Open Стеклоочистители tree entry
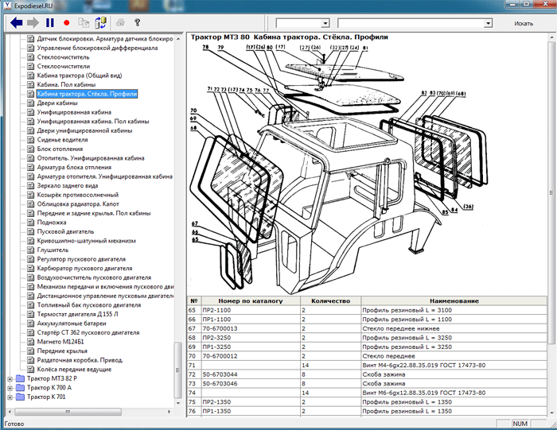This screenshot has width=557, height=430. [63, 66]
